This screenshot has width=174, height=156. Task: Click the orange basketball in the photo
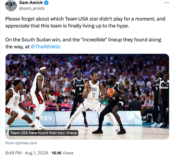point(111,91)
